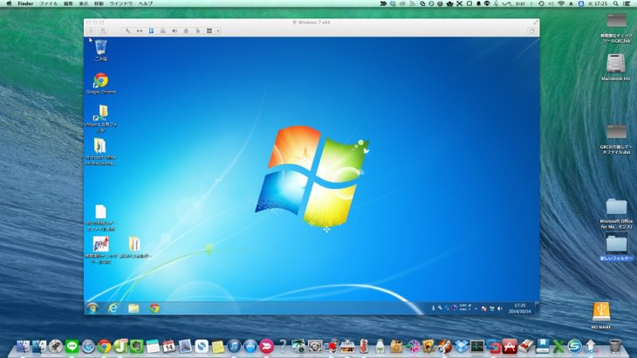Open VMware settings wrench icon
This screenshot has width=637, height=358.
click(x=127, y=31)
